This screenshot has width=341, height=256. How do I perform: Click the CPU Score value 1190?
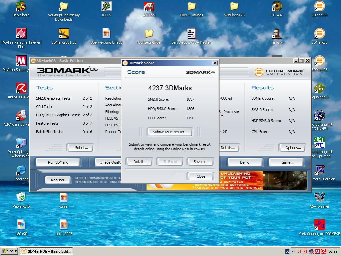pyautogui.click(x=190, y=118)
